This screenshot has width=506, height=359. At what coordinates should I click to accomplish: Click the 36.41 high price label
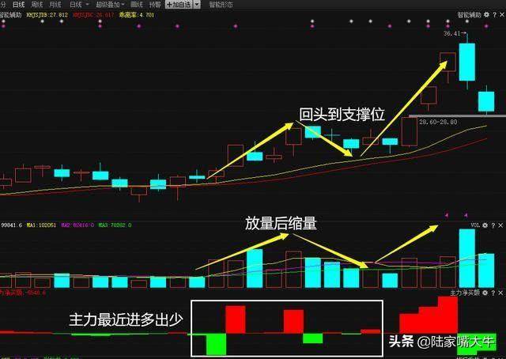click(451, 33)
